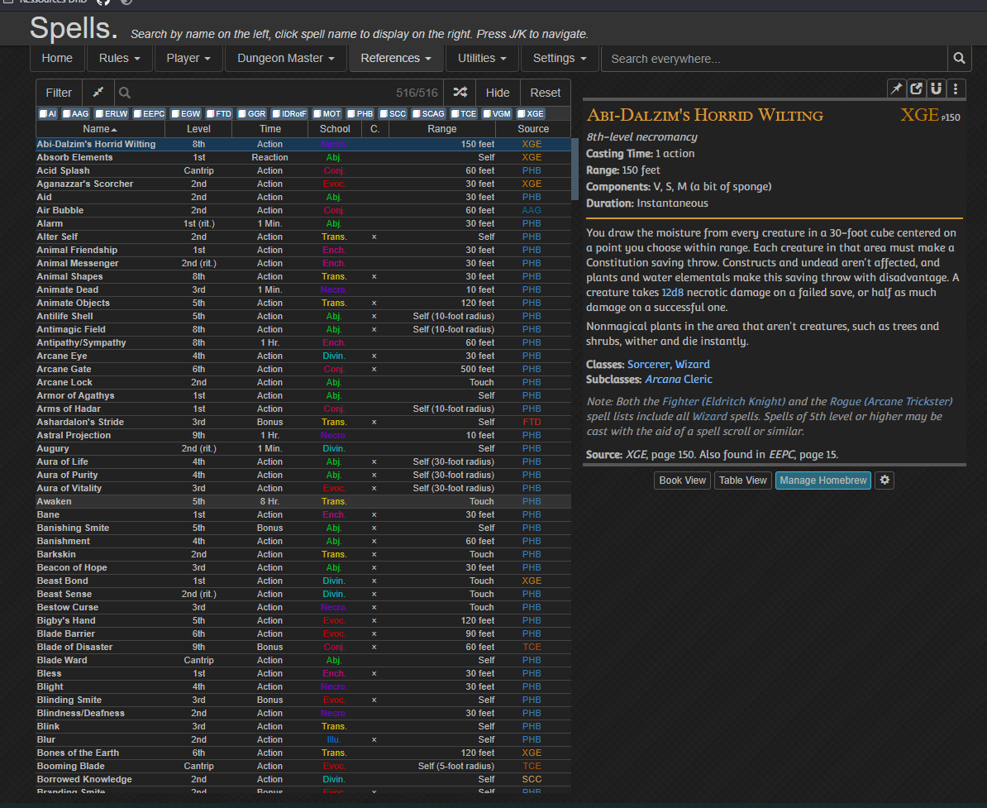987x808 pixels.
Task: Open the three-dot options menu
Action: (956, 88)
